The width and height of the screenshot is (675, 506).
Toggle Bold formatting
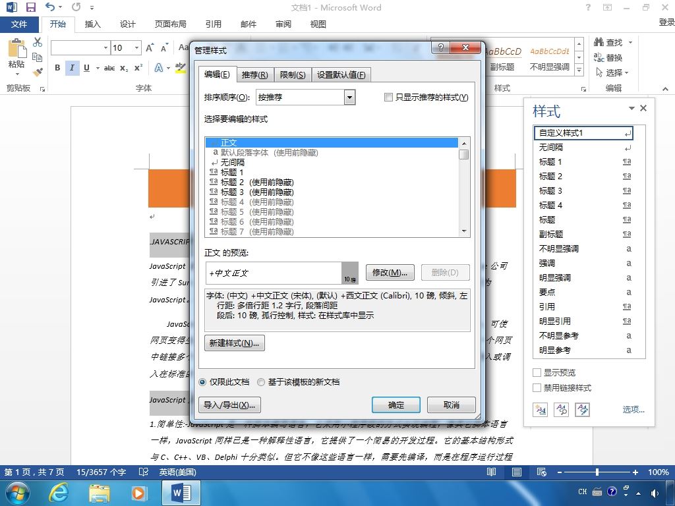57,68
